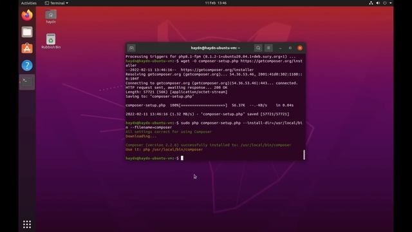Open the clock showing 11 Feb 13:46
This screenshot has width=412, height=232.
click(x=216, y=3)
